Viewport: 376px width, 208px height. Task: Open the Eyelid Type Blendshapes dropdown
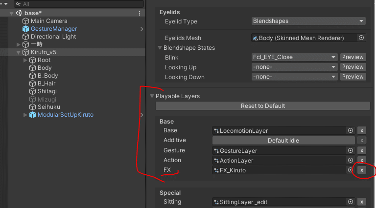(x=308, y=21)
